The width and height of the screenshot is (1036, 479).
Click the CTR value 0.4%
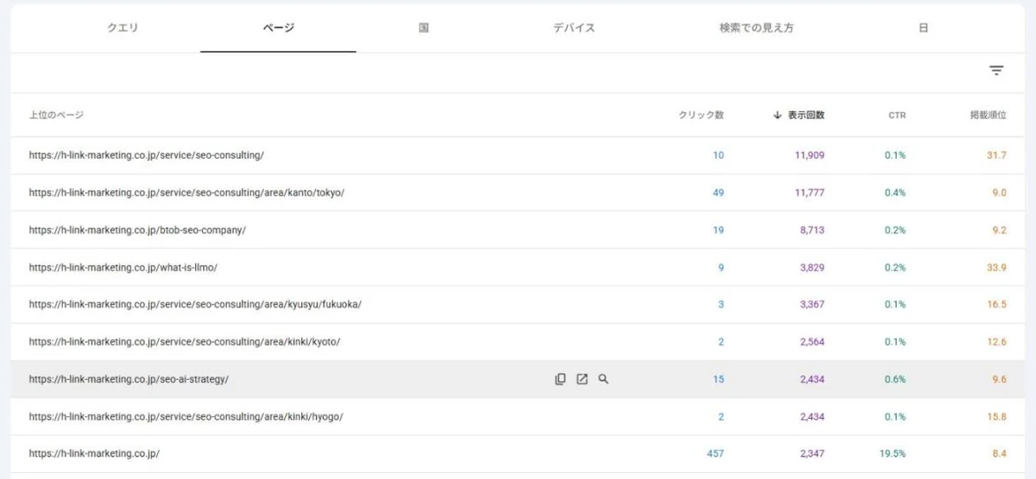click(895, 192)
